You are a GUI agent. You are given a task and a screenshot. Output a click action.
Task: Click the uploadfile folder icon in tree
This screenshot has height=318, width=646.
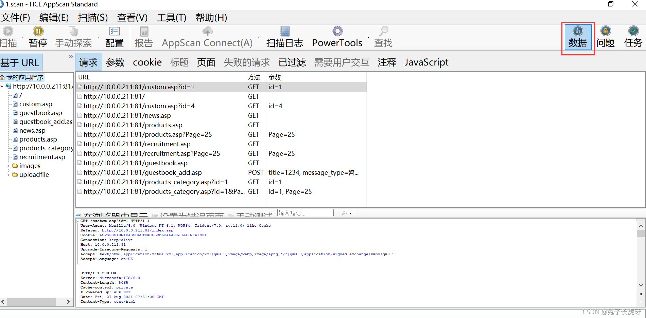click(x=15, y=174)
